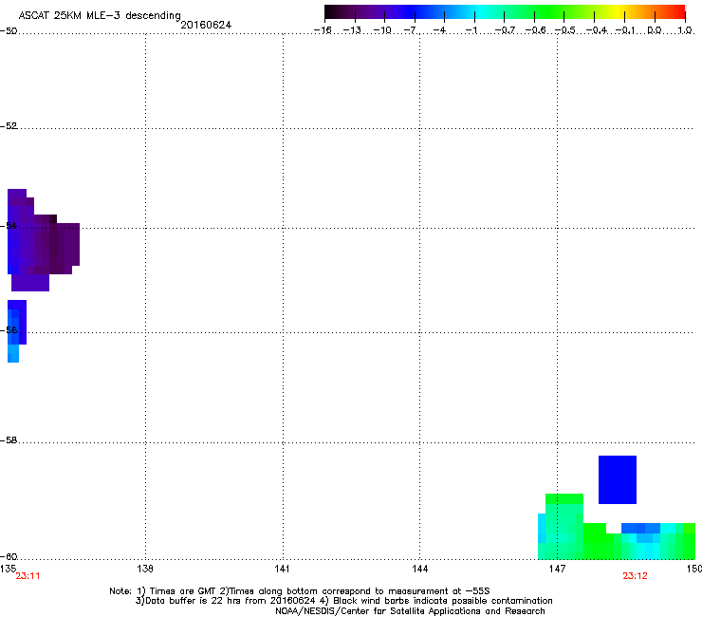The image size is (702, 617).
Task: Click the -16 colorbar label
Action: click(323, 30)
